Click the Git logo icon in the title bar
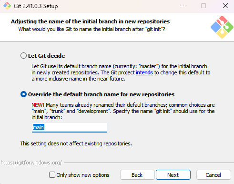This screenshot has height=184, width=234. click(7, 6)
